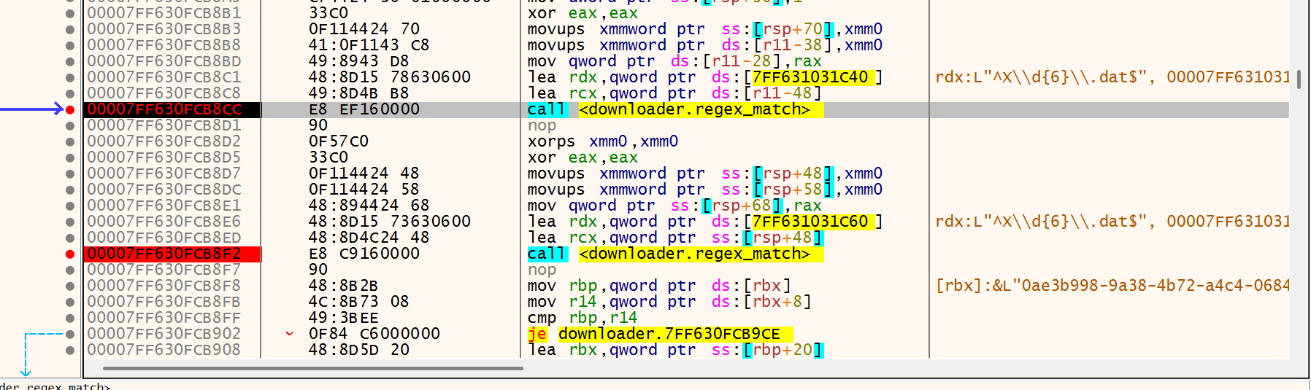Click the call regex_match instruction on the grey current row
This screenshot has width=1311, height=390.
point(675,109)
